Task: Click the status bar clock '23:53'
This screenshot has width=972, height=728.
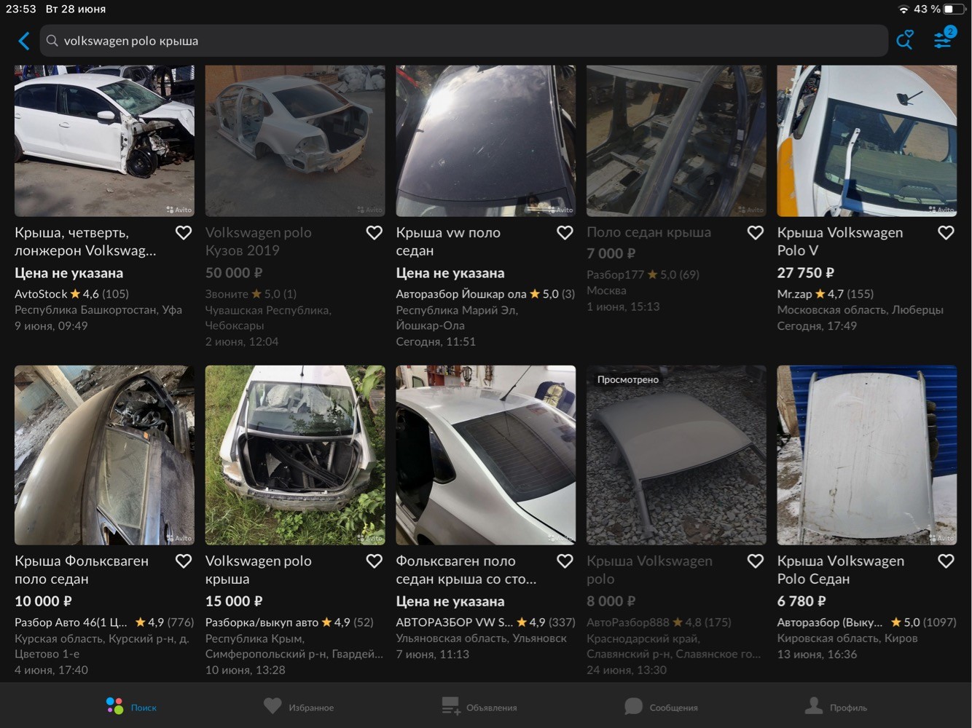Action: [x=20, y=9]
